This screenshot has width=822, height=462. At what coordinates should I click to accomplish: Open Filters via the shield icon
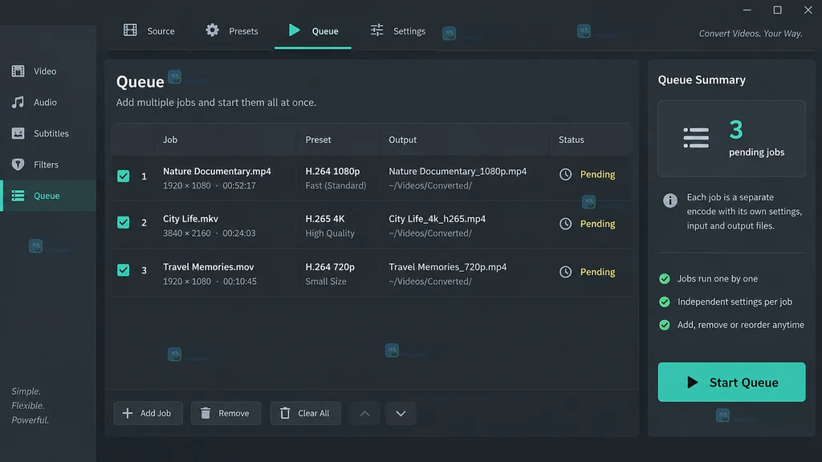18,164
